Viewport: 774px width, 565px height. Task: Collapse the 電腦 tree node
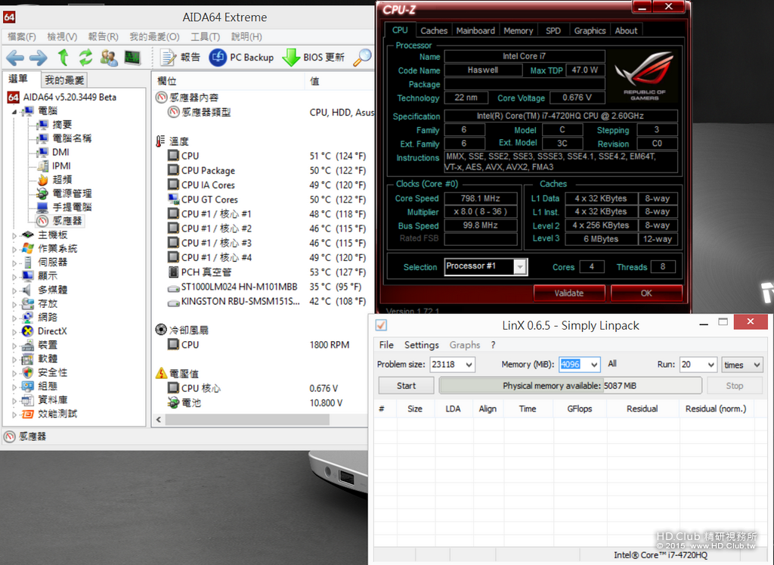pyautogui.click(x=14, y=112)
